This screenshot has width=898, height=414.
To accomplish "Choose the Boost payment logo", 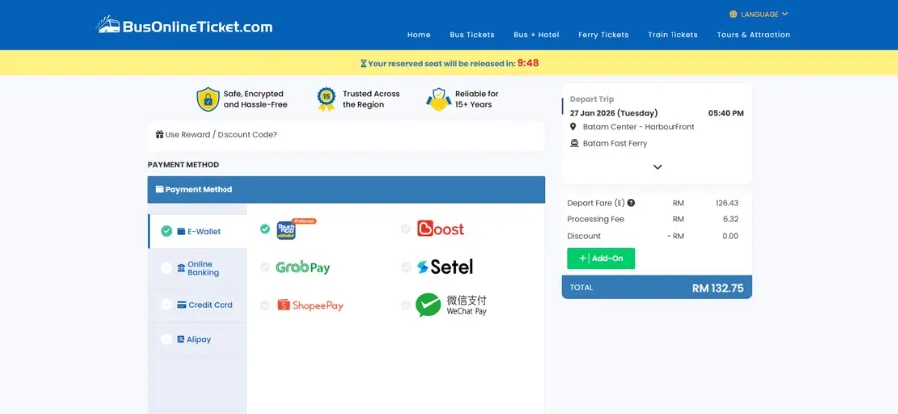I will point(440,229).
